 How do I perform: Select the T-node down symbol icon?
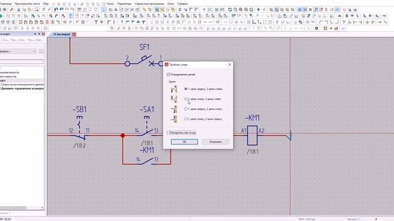pyautogui.click(x=96, y=22)
